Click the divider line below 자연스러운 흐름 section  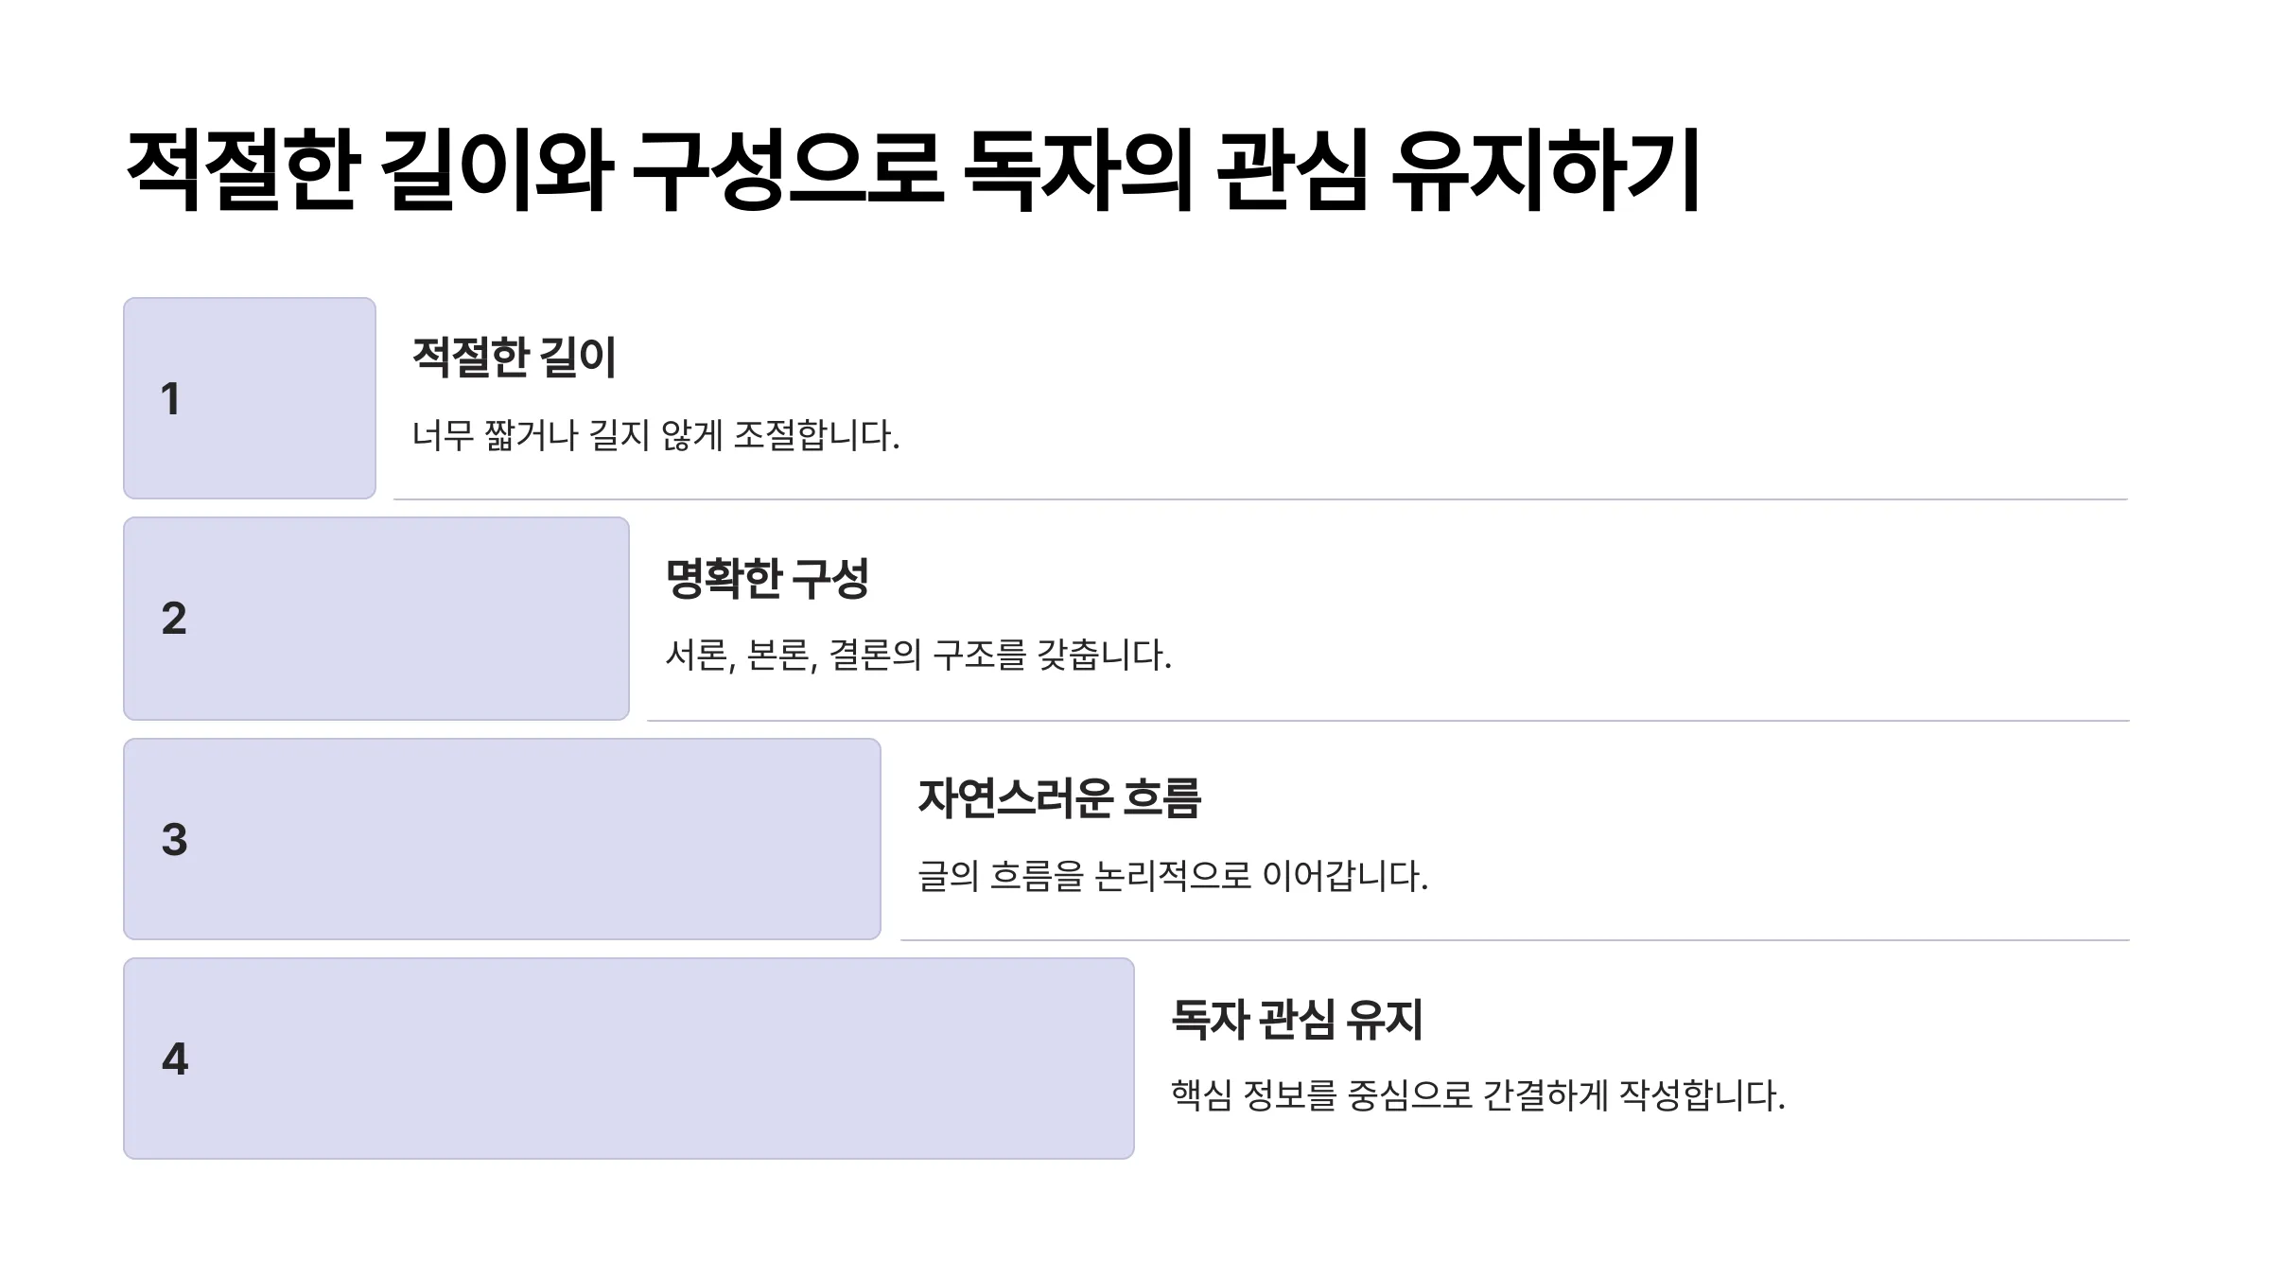[1514, 939]
